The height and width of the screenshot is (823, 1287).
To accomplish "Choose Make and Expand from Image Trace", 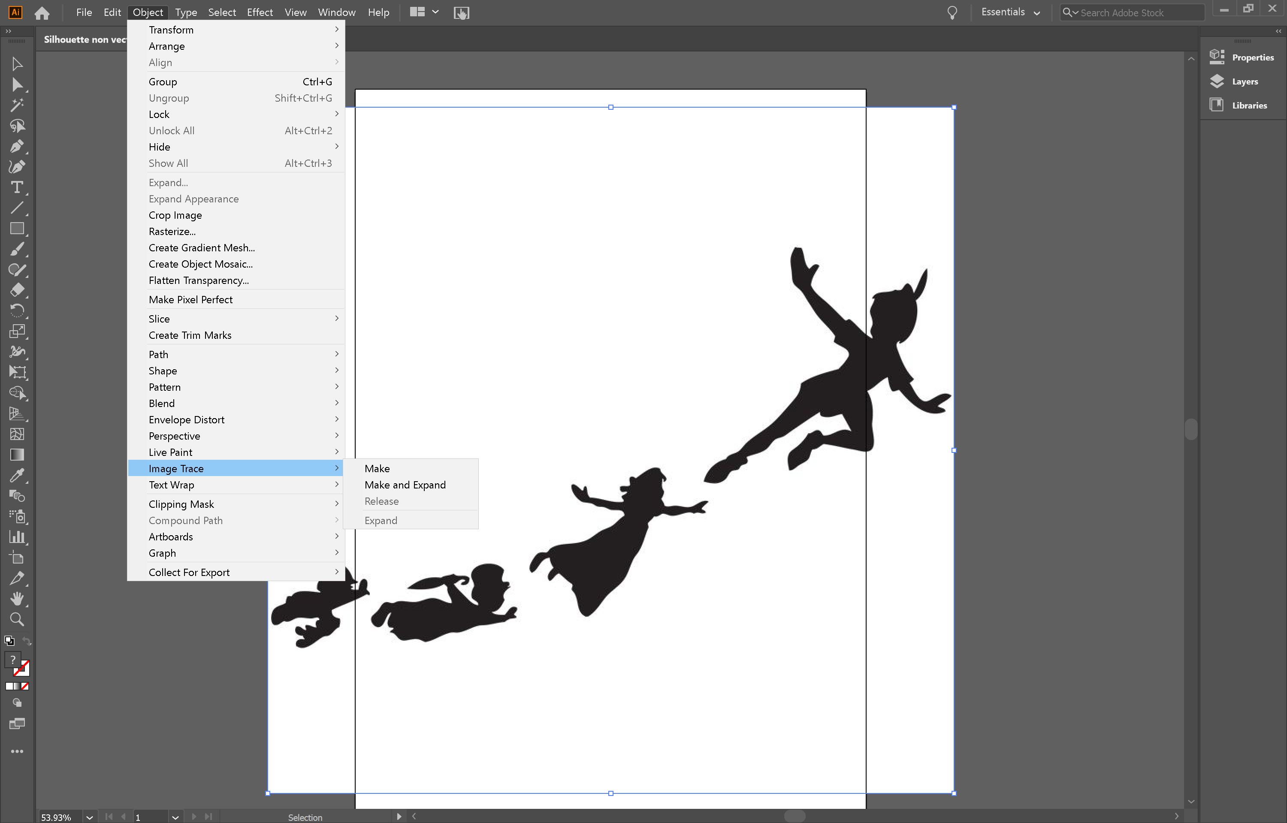I will [405, 485].
